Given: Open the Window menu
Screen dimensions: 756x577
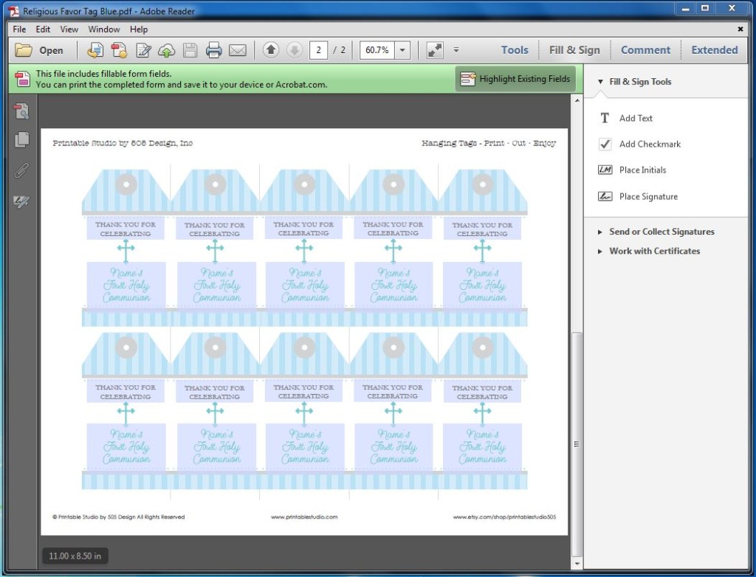Looking at the screenshot, I should tap(104, 30).
